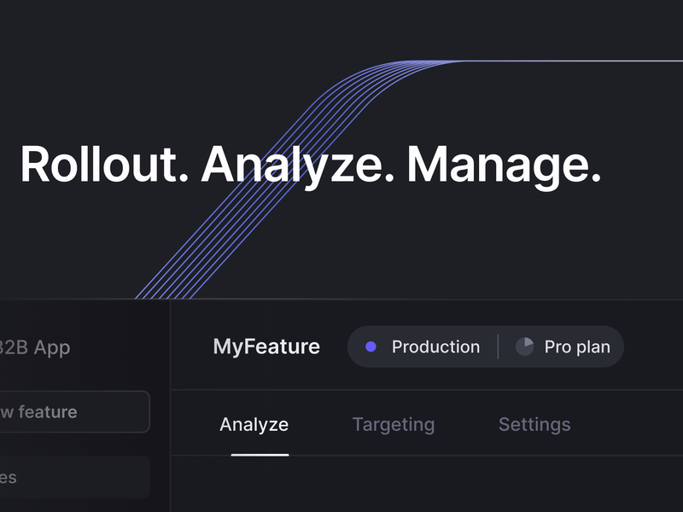Click the purple Production status dot
Viewport: 683px width, 512px height.
[x=371, y=346]
